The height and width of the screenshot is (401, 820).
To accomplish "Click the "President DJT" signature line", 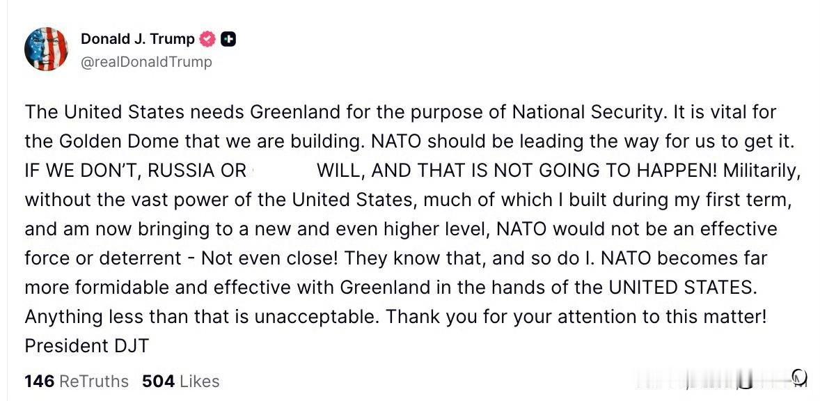I will point(87,346).
